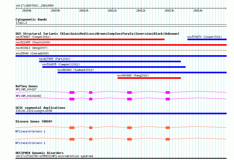234x160 pixels.
Task: Select the blue nsv514835 (Campbell2011) bar
Action: pyautogui.click(x=114, y=67)
